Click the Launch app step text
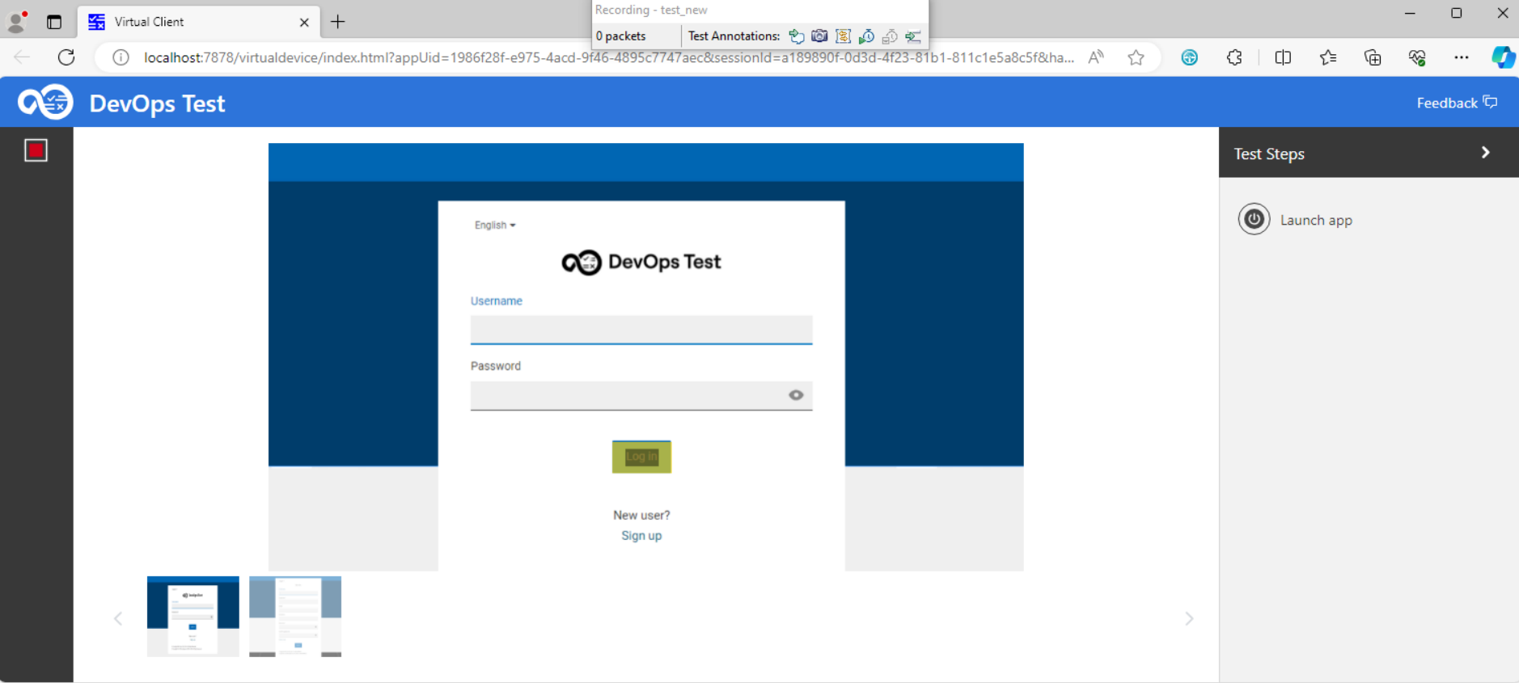Image resolution: width=1519 pixels, height=683 pixels. coord(1316,220)
